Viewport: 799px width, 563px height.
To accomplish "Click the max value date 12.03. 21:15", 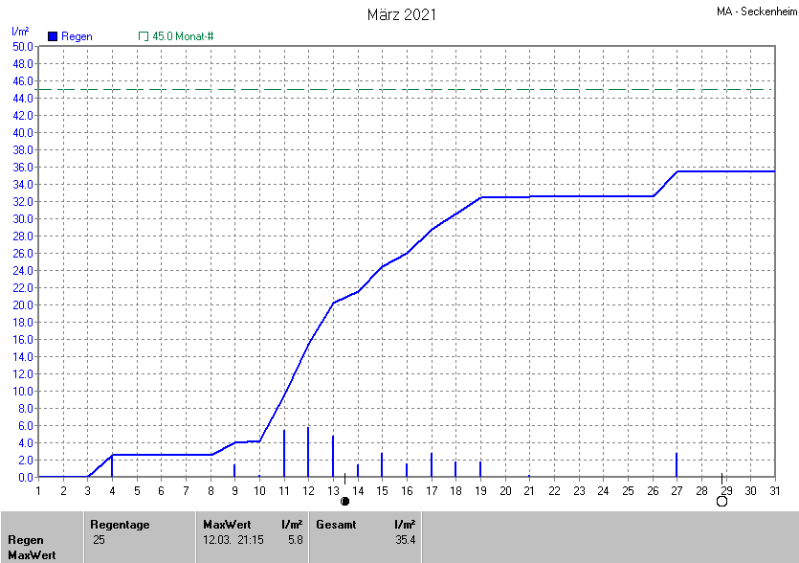I will coord(233,540).
